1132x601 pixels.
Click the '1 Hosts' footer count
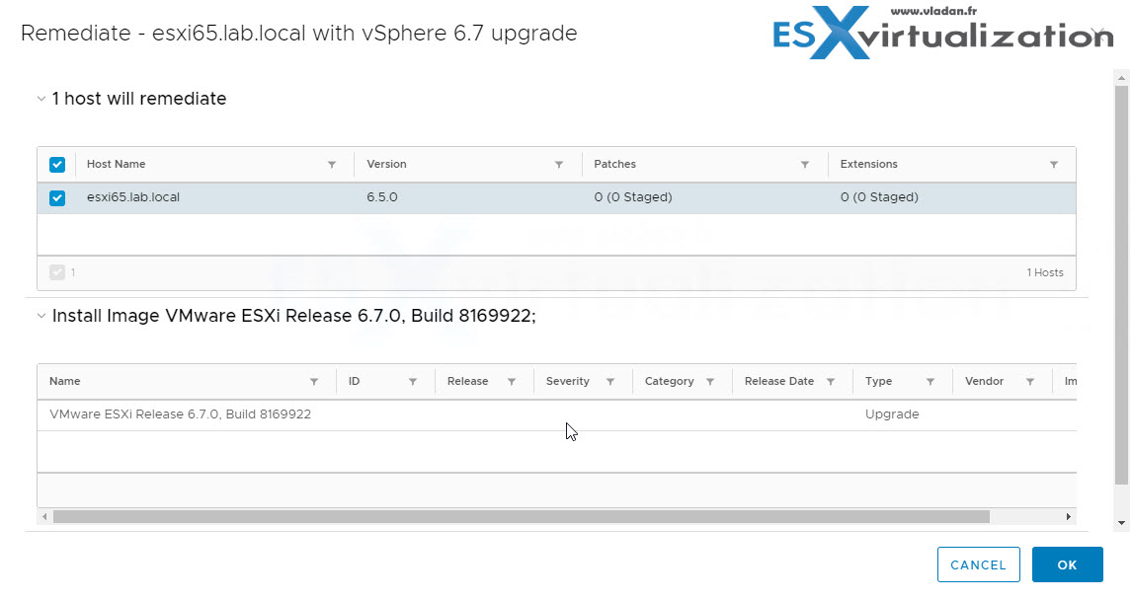coord(1045,272)
